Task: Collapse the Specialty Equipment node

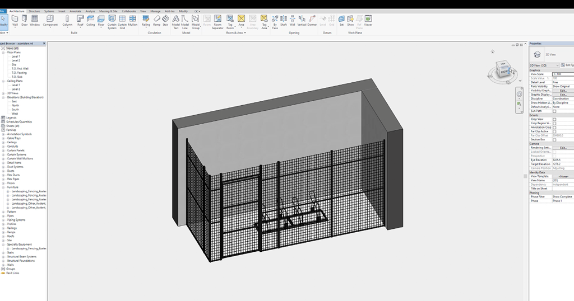Action: (3, 244)
